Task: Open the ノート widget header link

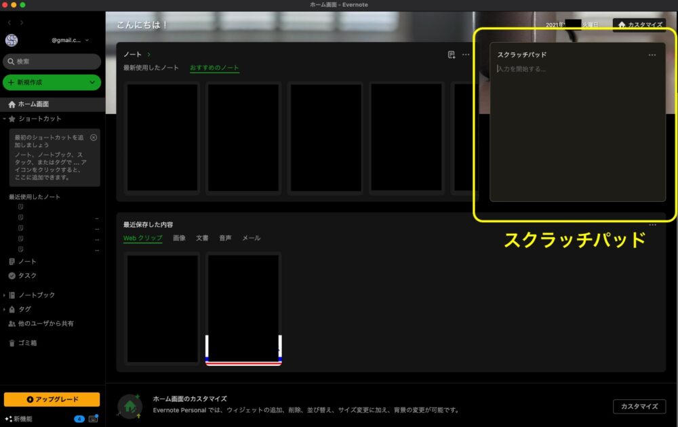Action: point(137,54)
